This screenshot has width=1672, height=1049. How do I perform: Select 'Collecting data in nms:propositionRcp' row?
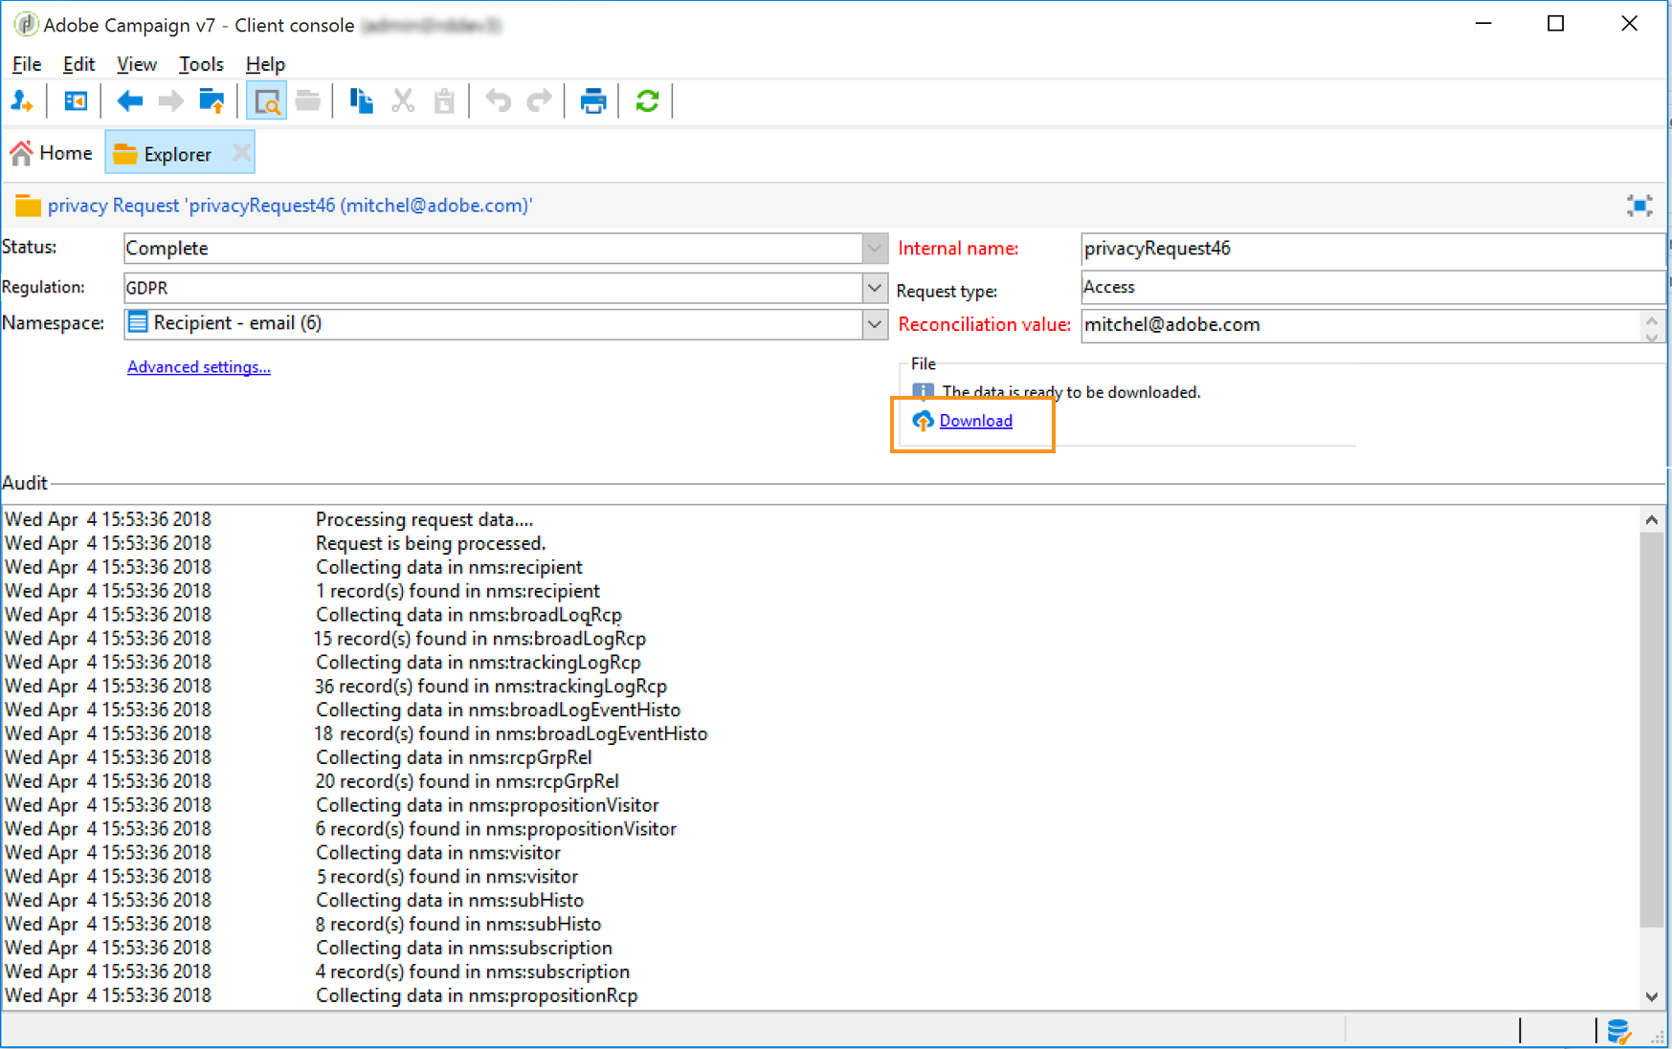tap(820, 995)
